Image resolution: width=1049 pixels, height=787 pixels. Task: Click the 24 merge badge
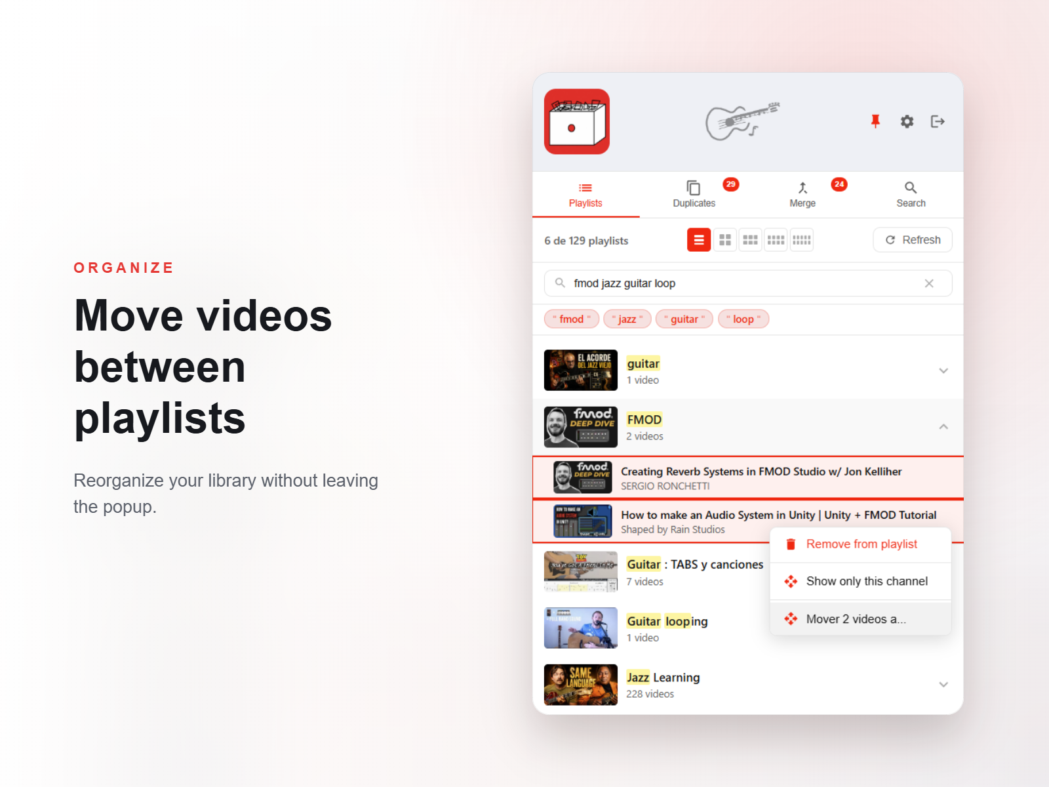coord(839,184)
